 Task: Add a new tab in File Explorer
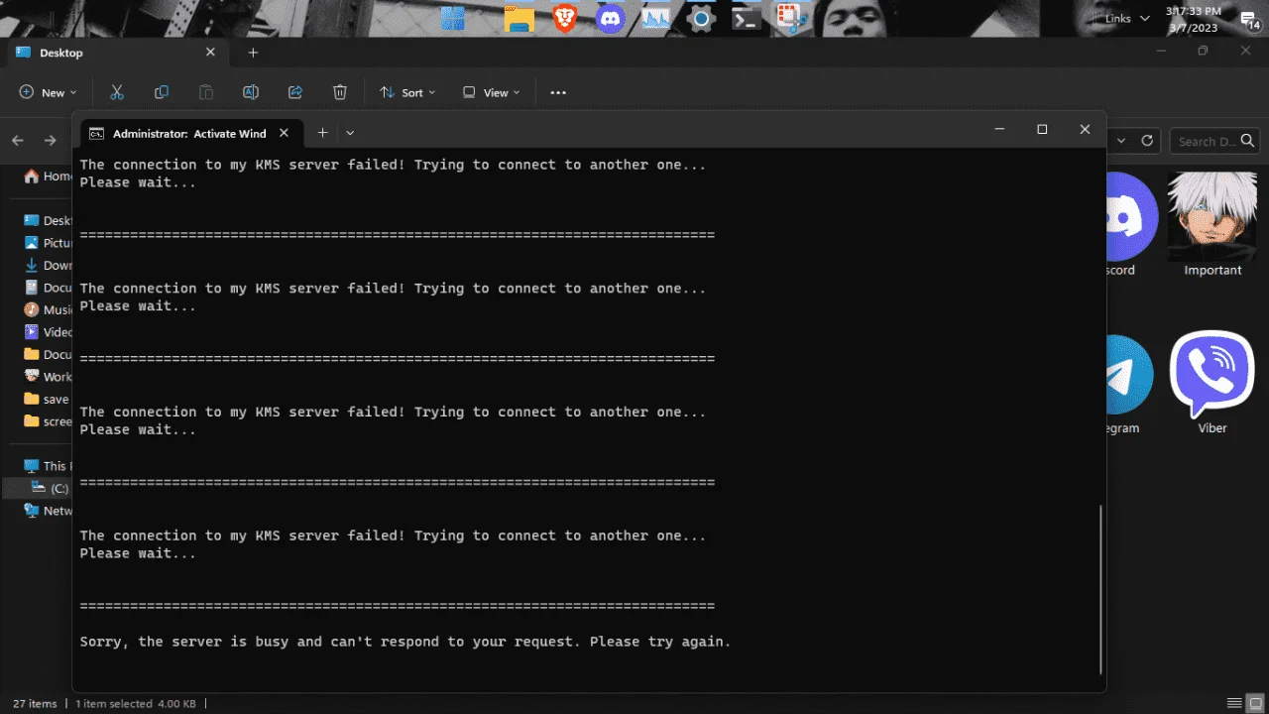click(x=253, y=53)
